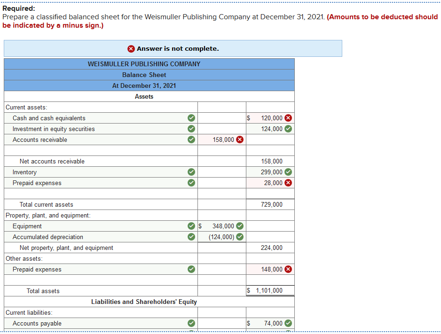Click the checkmark indicator beside Prepaid expenses under Other assets
The width and height of the screenshot is (441, 334).
pos(191,269)
